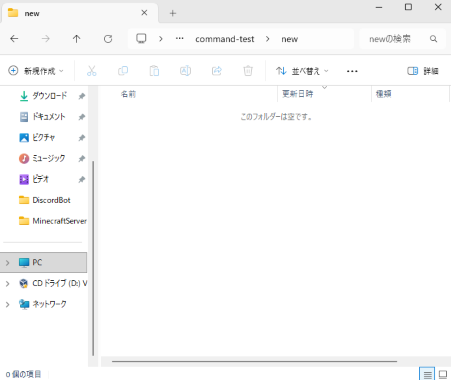Viewport: 451px width, 380px height.
Task: Click the Delete trash can icon
Action: tap(248, 71)
